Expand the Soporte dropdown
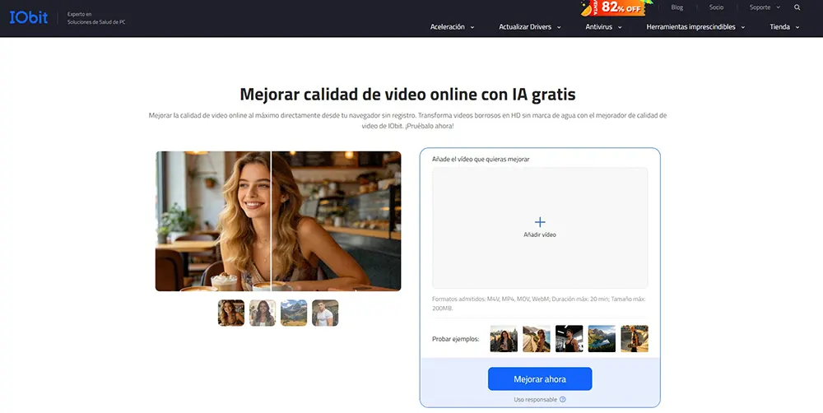The image size is (823, 413). coord(765,7)
